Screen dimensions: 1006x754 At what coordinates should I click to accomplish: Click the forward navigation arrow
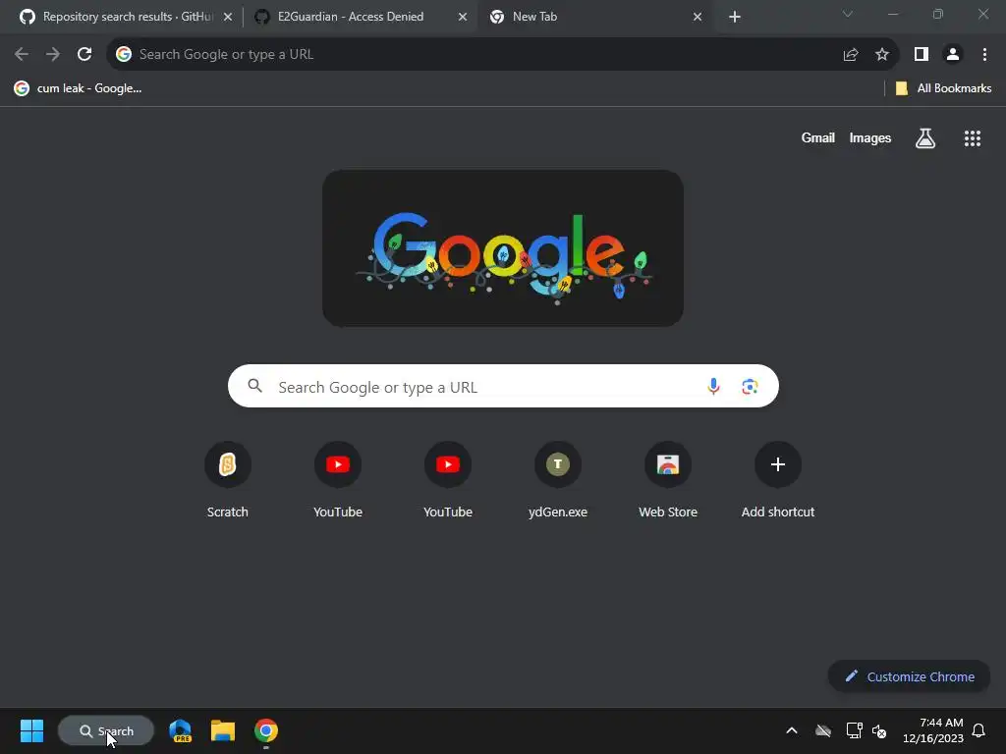coord(53,55)
